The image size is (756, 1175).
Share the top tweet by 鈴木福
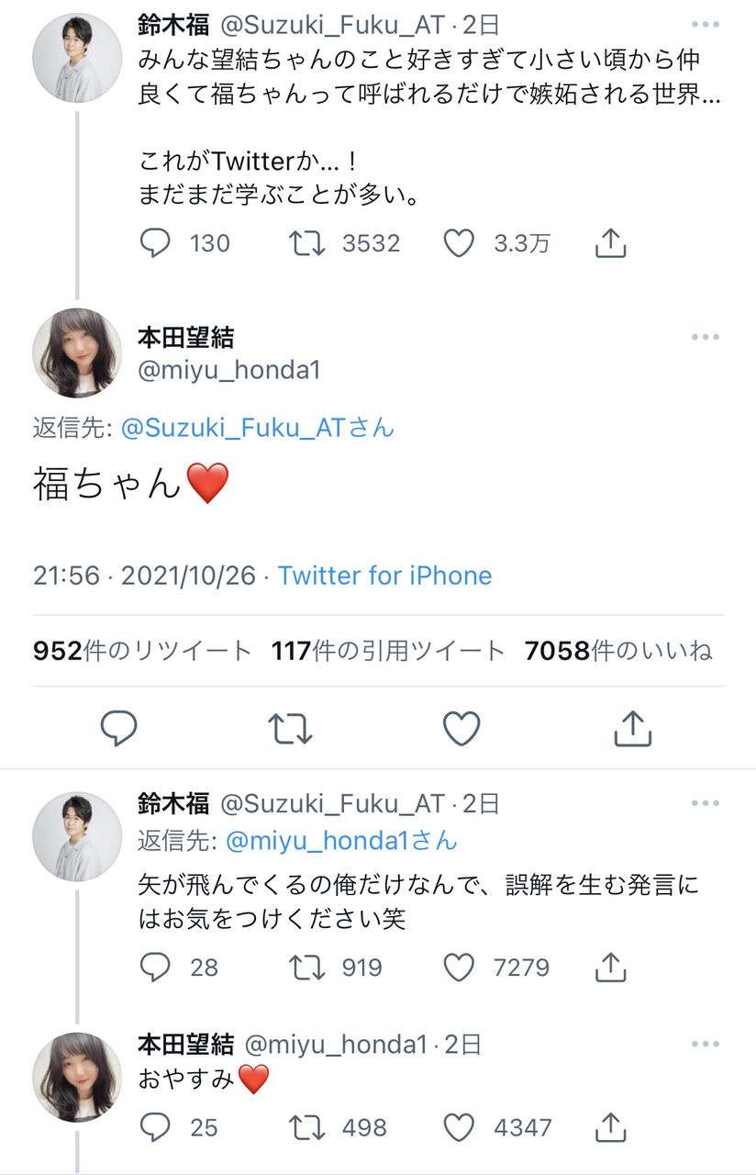611,243
